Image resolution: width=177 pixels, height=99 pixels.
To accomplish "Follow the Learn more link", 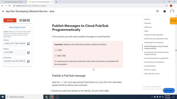I will point(7,37).
